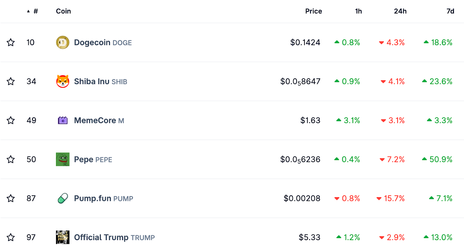Click the MemeCore purple logo icon
This screenshot has height=252, width=464.
tap(62, 120)
